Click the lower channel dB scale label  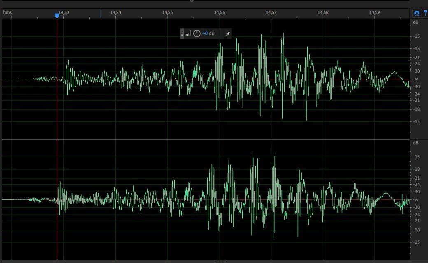tap(416, 143)
